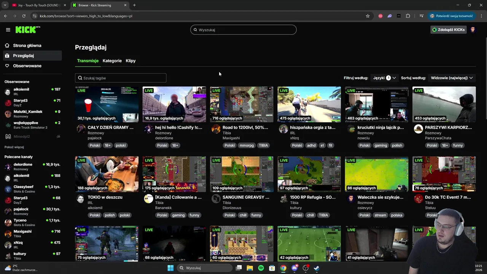
Task: Open followed channel Malutki_Kamilek
Action: pos(32,114)
